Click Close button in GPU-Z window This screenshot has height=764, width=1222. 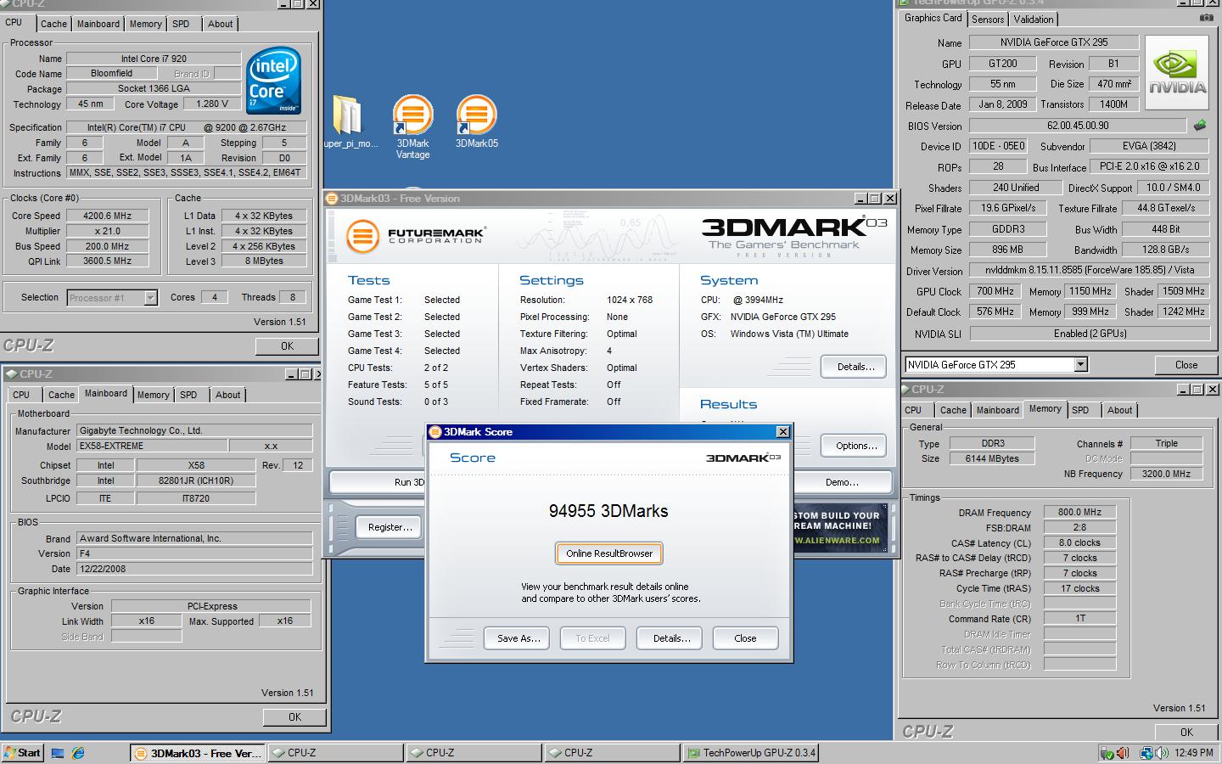[x=1186, y=365]
